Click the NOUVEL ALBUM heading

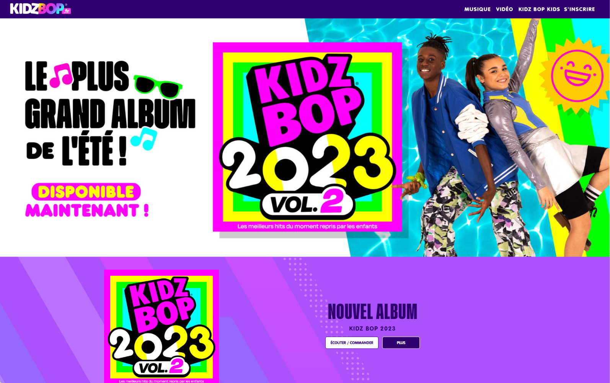click(x=372, y=312)
